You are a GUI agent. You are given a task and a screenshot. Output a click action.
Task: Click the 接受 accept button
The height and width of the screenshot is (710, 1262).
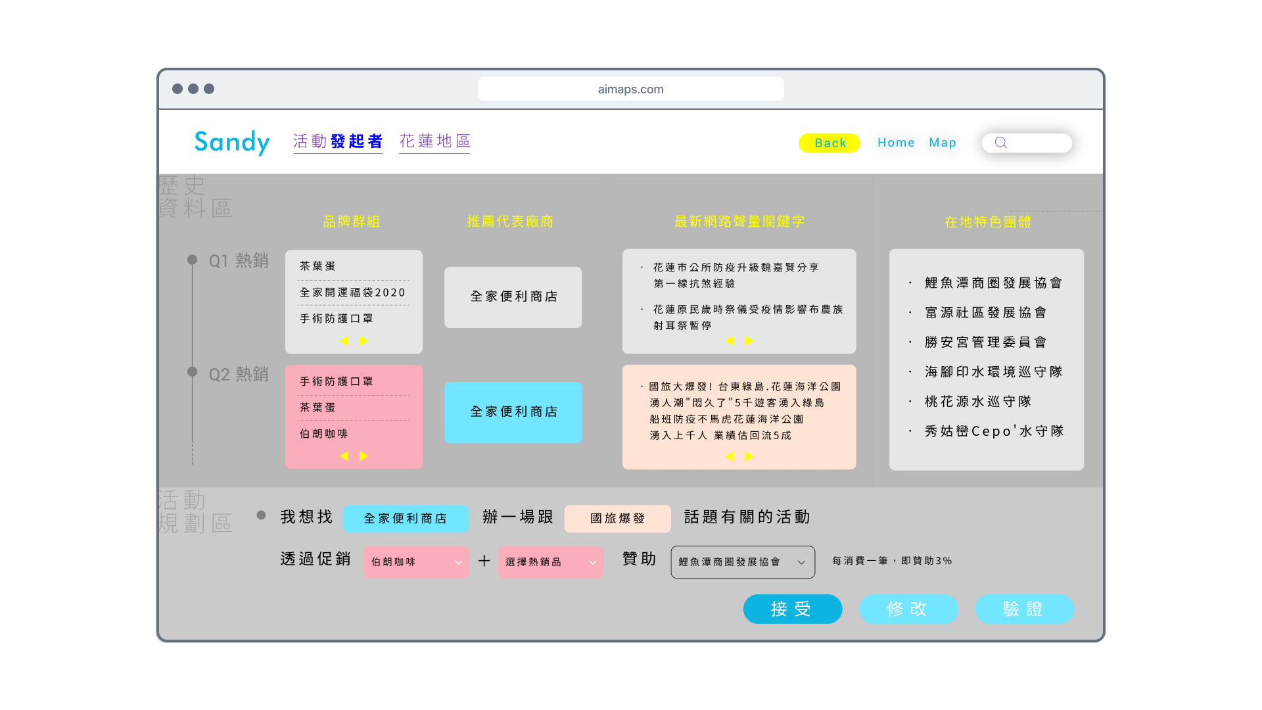pyautogui.click(x=792, y=609)
